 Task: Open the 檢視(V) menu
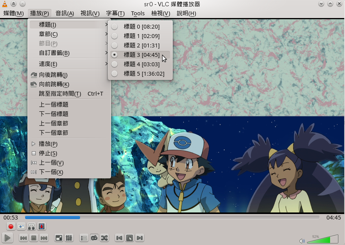pos(161,13)
